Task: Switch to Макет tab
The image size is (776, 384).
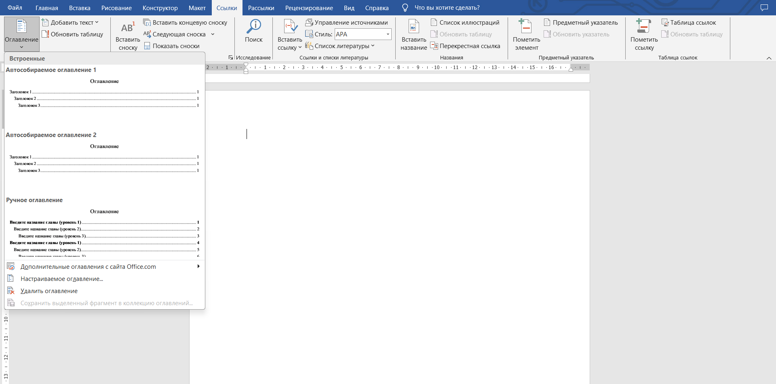Action: tap(197, 8)
